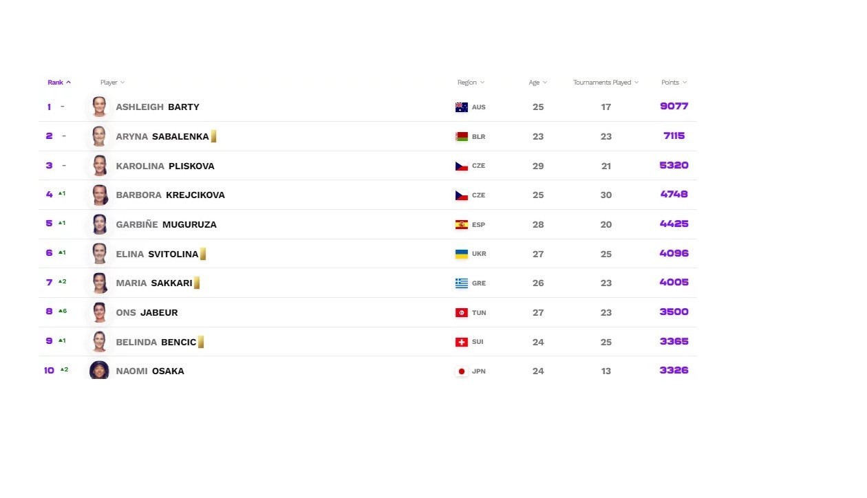867x498 pixels.
Task: Click the Greek flag icon beside GRE
Action: (461, 283)
